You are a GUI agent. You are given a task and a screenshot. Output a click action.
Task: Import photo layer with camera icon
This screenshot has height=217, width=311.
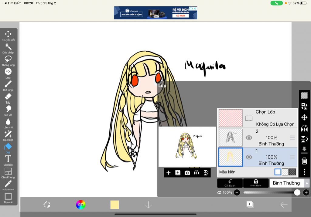point(187,173)
